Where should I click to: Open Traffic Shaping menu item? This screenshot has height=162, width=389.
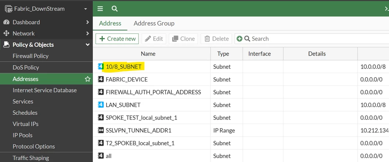[31, 158]
